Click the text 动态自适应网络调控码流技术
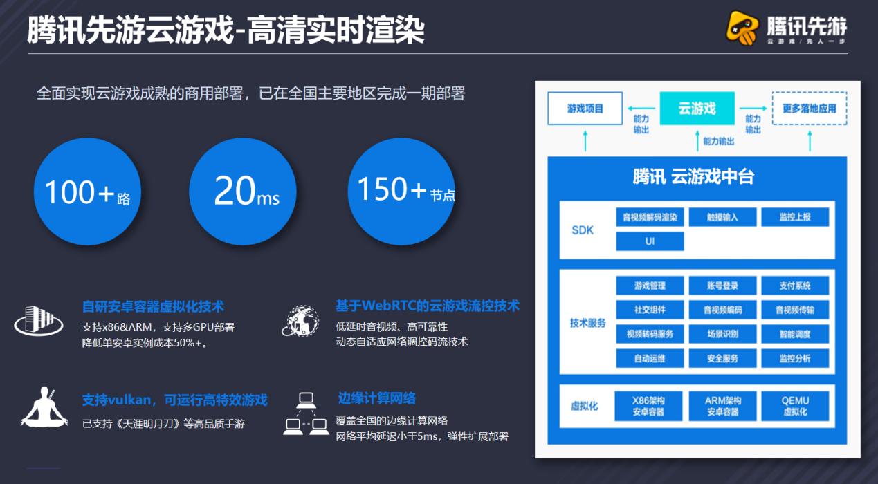The width and height of the screenshot is (878, 484). pos(402,342)
